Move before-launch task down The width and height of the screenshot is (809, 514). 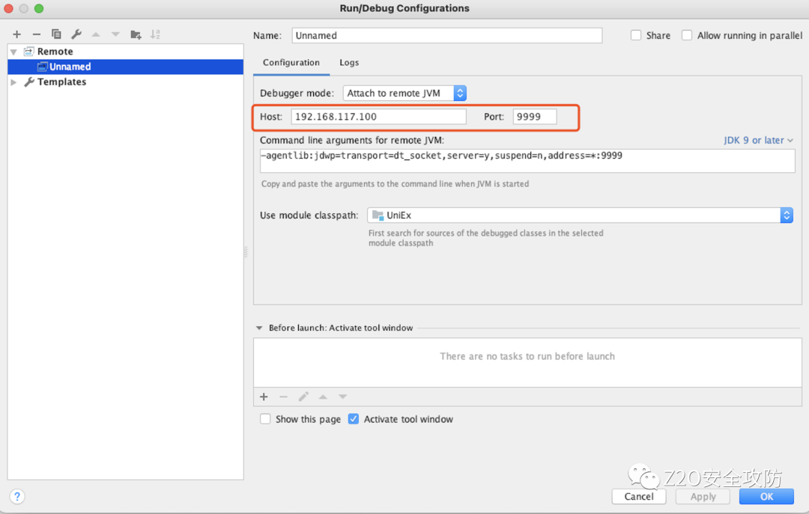point(342,397)
